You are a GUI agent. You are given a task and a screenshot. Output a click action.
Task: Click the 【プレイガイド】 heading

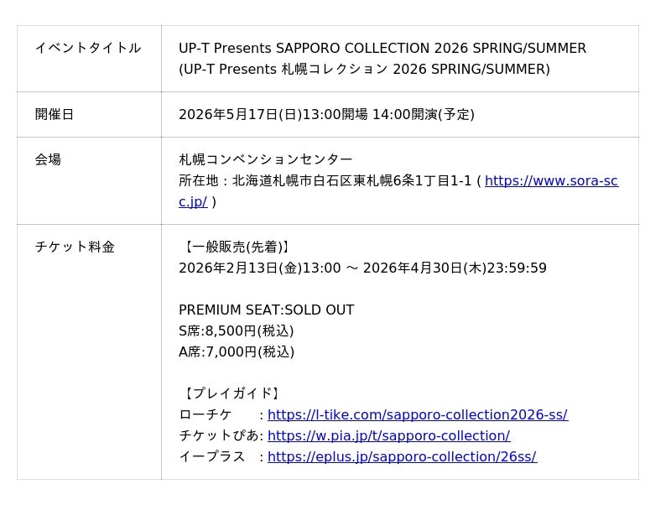[231, 393]
